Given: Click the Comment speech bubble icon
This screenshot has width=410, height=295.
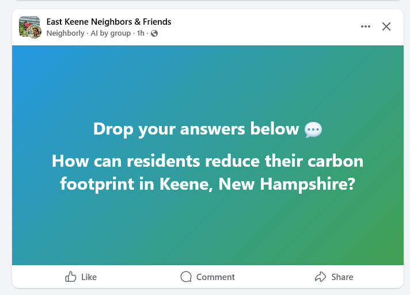Looking at the screenshot, I should click(x=186, y=277).
